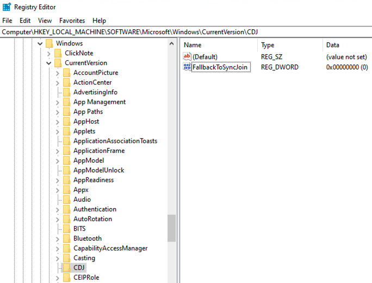
Task: Click the CDJ folder icon
Action: [x=67, y=268]
